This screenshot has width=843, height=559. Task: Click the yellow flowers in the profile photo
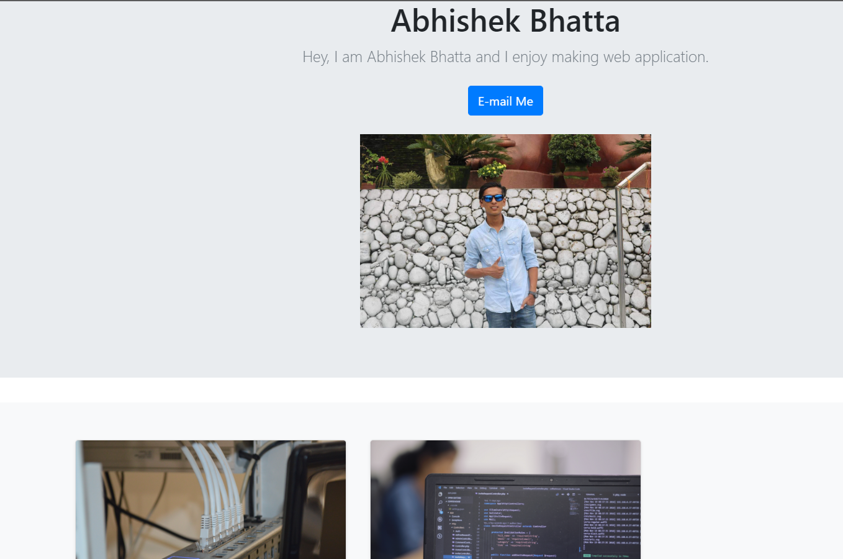tap(492, 169)
